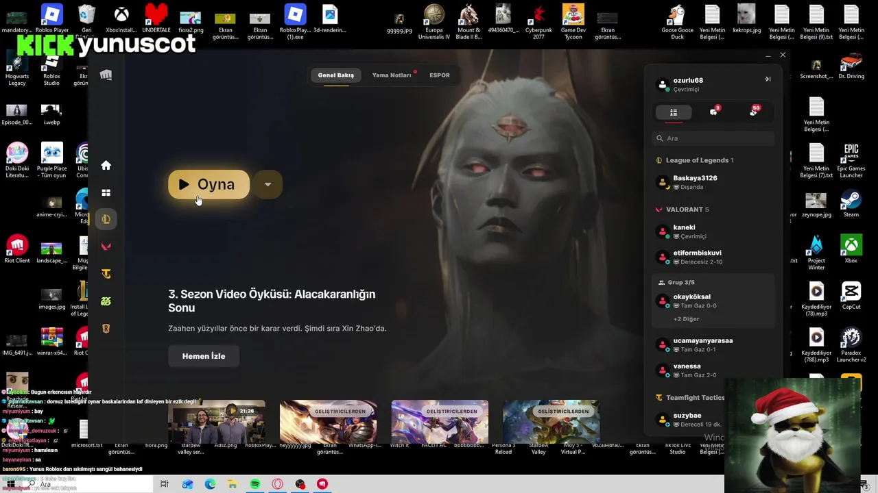Select friend vanessa
This screenshot has width=878, height=493.
(713, 370)
